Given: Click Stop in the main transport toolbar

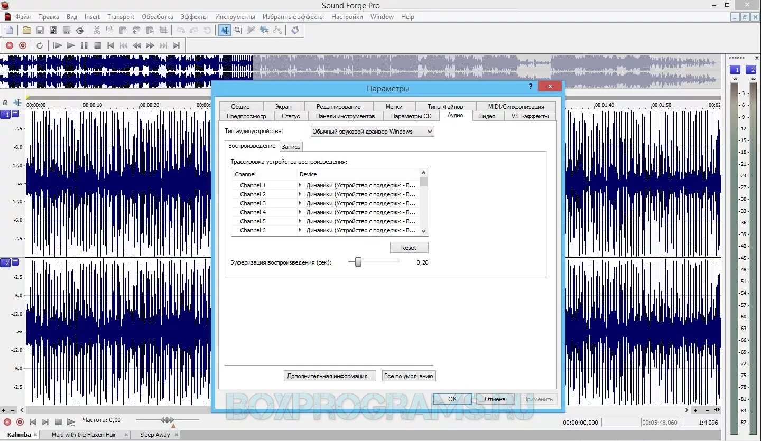Looking at the screenshot, I should pos(97,45).
